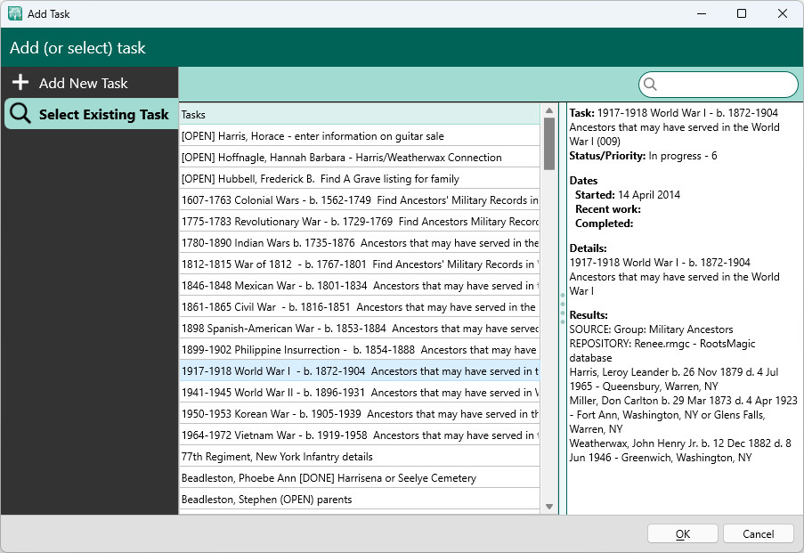804x553 pixels.
Task: Click the magnifier icon beside Select Existing Task
Action: click(x=20, y=113)
